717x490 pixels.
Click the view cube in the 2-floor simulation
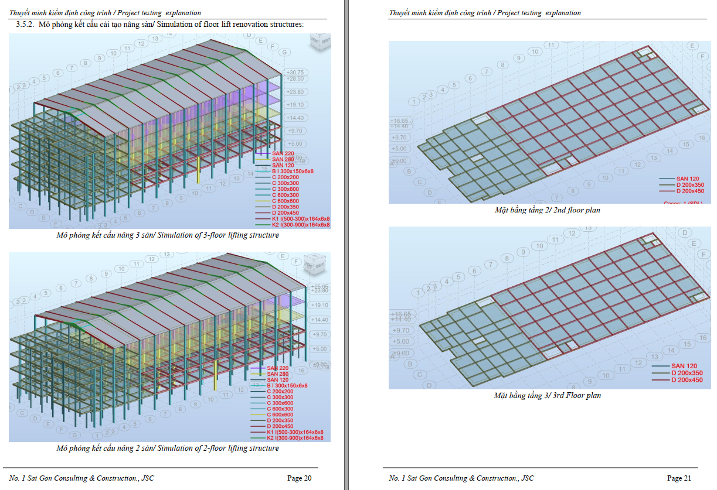[314, 263]
